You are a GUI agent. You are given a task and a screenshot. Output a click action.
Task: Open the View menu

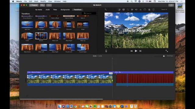pos(50,1)
